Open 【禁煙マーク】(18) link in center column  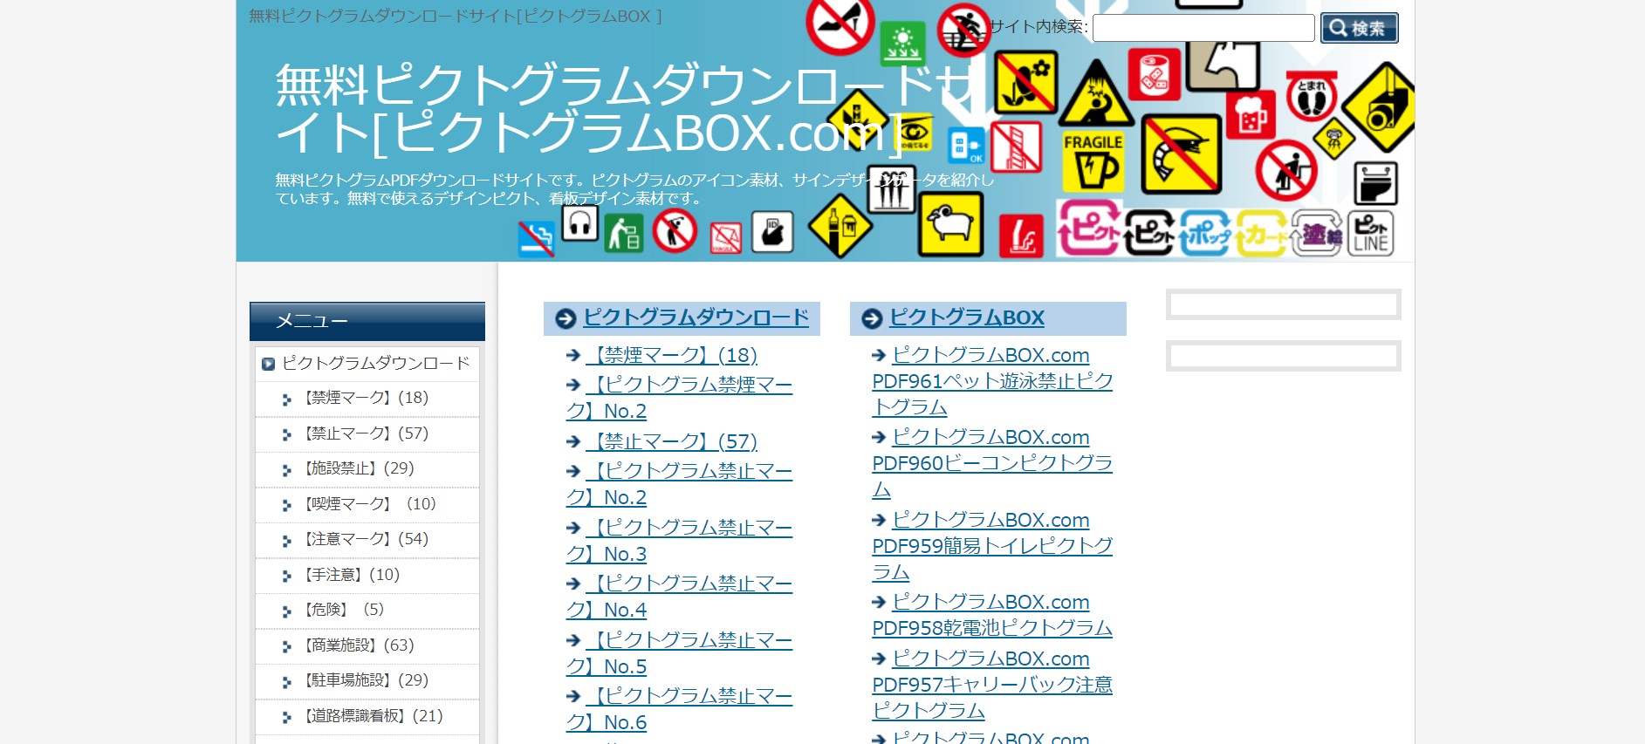pyautogui.click(x=671, y=355)
